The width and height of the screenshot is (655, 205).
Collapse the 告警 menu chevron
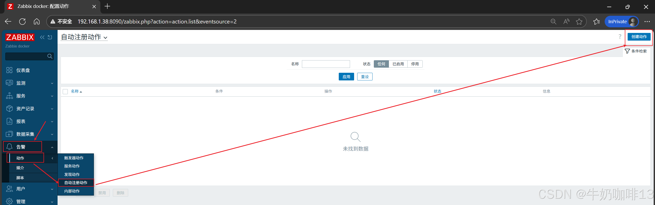pos(52,147)
